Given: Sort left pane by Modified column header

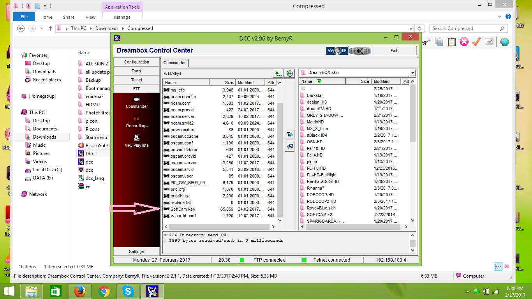Looking at the screenshot, I should tap(250, 82).
